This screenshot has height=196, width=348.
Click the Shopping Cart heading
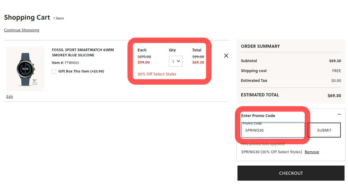click(27, 18)
